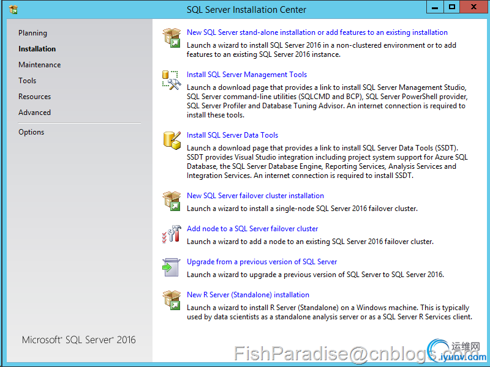The image size is (490, 367).
Task: Click the SQL Server Data Tools icon
Action: (172, 140)
